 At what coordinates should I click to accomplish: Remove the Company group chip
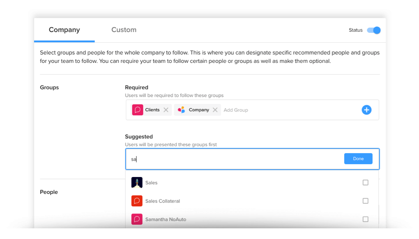tap(215, 110)
